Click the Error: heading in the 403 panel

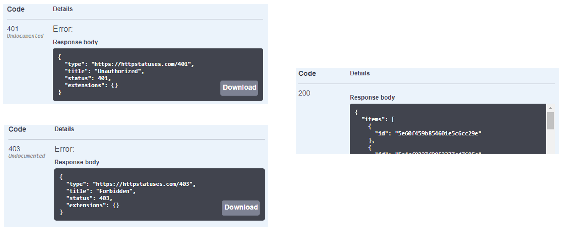(x=64, y=149)
